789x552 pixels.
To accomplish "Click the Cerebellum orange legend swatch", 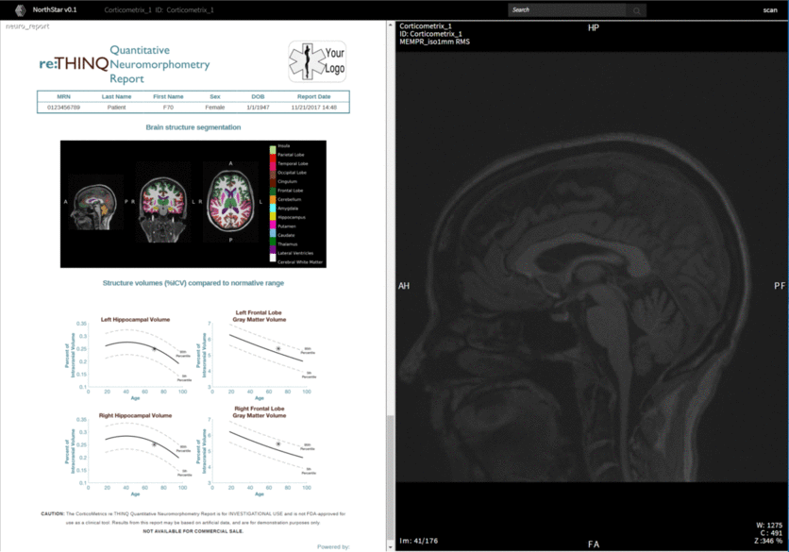I will pyautogui.click(x=272, y=199).
